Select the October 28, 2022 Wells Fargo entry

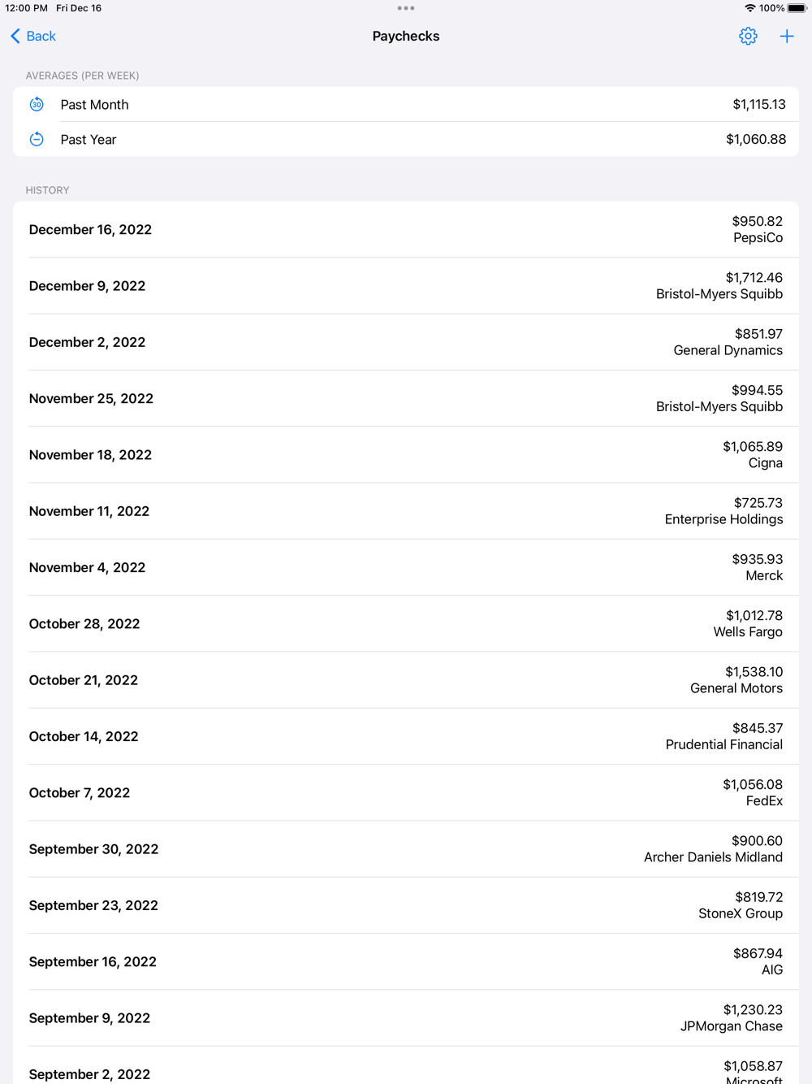click(x=406, y=624)
